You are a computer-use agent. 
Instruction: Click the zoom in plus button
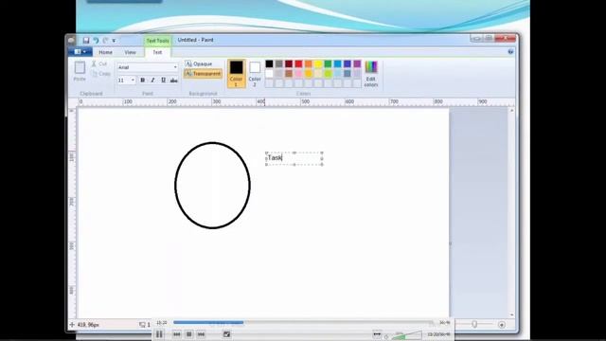point(502,325)
